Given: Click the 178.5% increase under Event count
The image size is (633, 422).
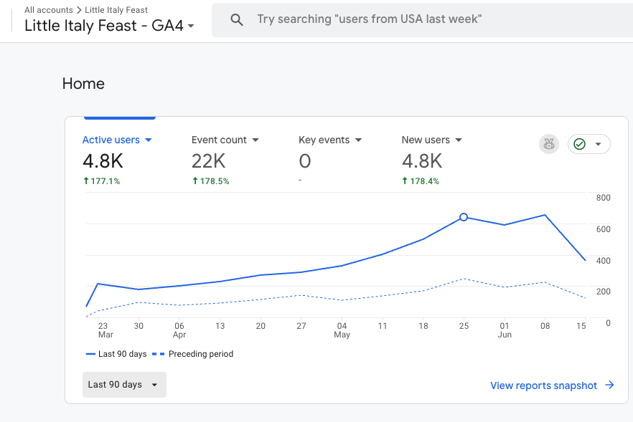Looking at the screenshot, I should coord(211,181).
